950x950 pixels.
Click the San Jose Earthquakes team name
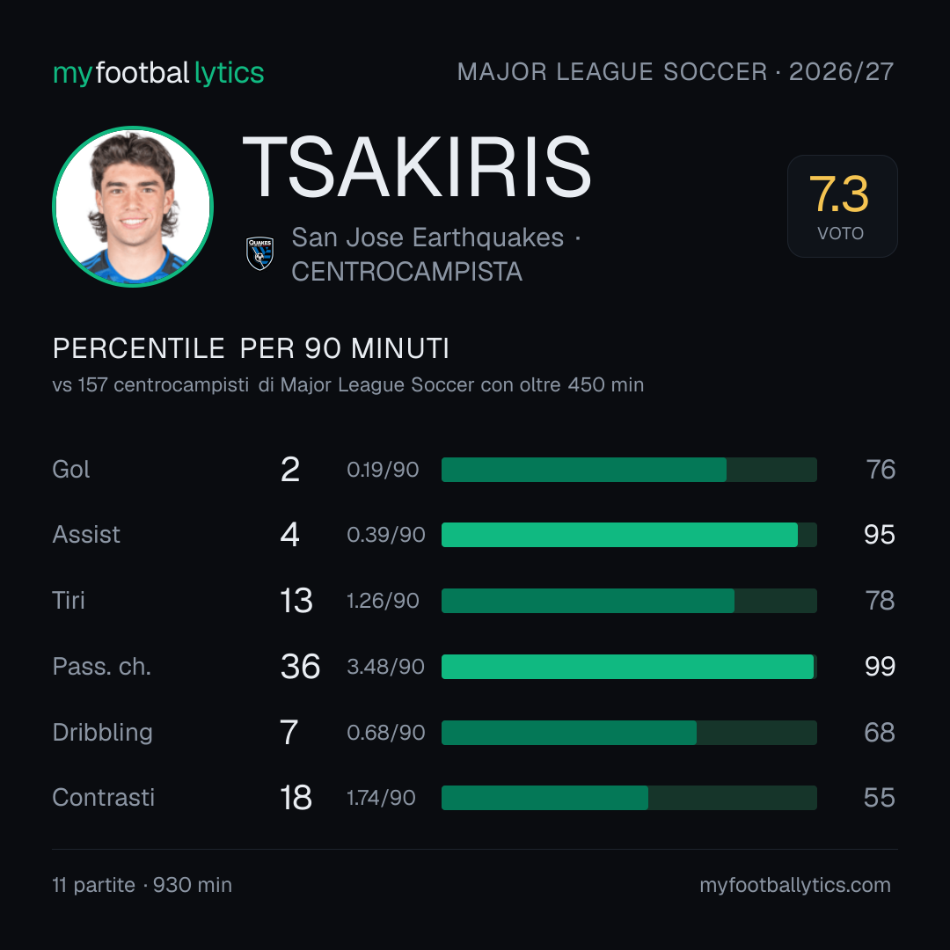(x=427, y=237)
